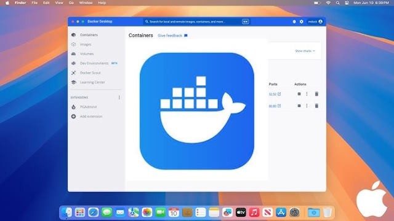Open the user account menu in header
This screenshot has height=221, width=394.
(x=315, y=21)
